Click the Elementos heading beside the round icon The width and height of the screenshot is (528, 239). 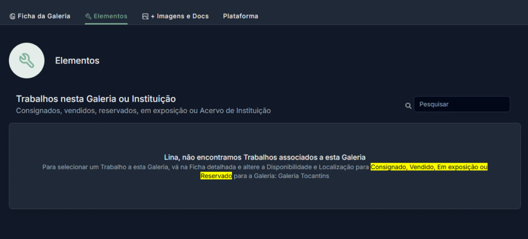point(77,61)
